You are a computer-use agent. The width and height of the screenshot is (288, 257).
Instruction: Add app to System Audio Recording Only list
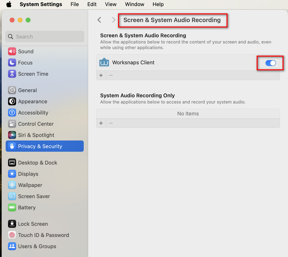tap(101, 123)
